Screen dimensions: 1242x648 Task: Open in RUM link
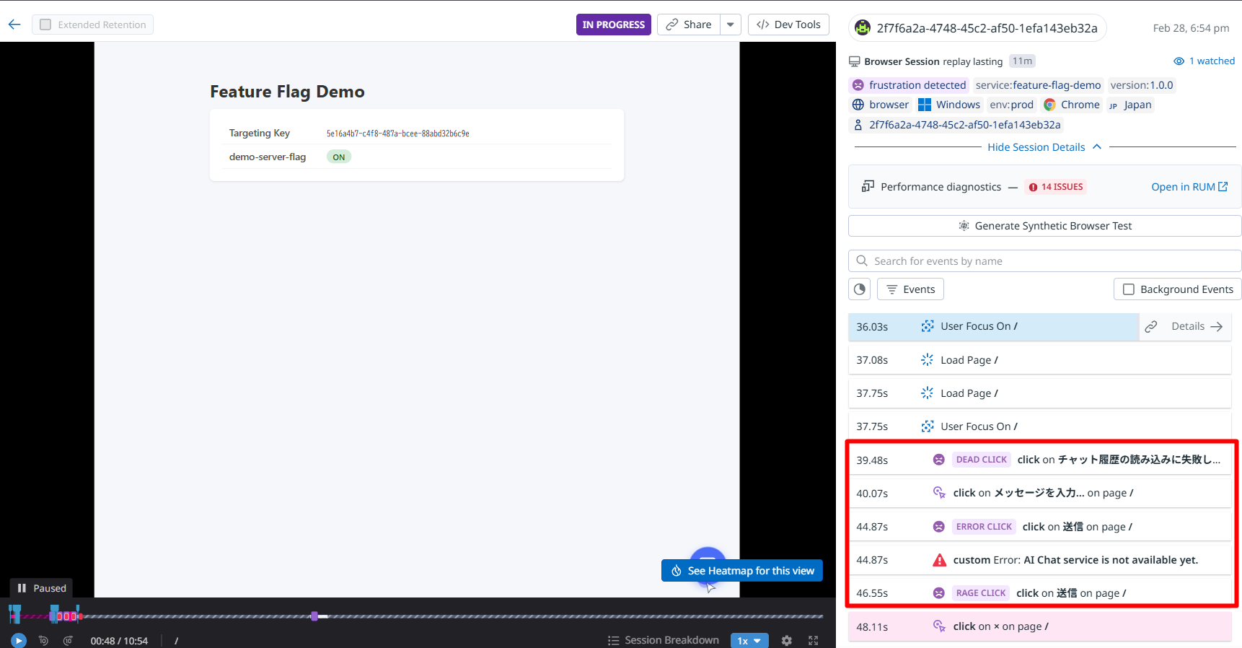pos(1189,187)
